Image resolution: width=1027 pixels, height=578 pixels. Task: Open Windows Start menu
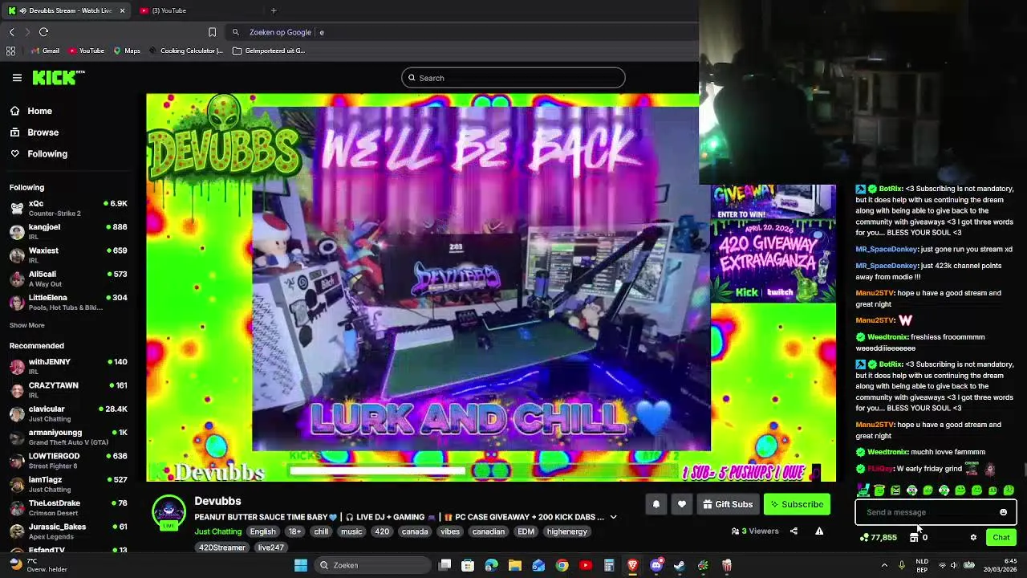[301, 565]
